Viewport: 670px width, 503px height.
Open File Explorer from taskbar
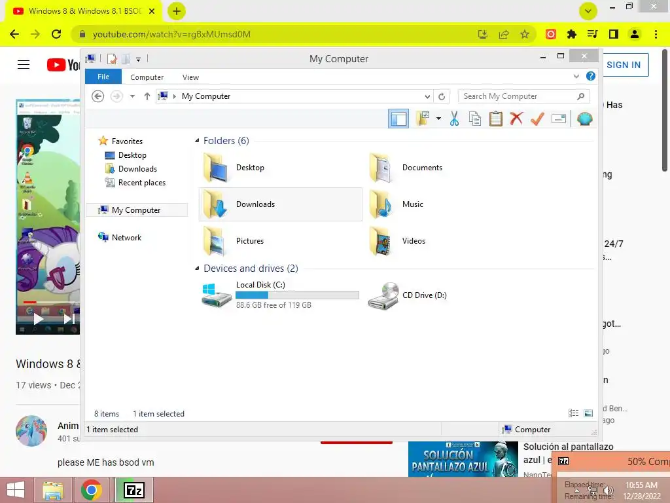point(53,490)
